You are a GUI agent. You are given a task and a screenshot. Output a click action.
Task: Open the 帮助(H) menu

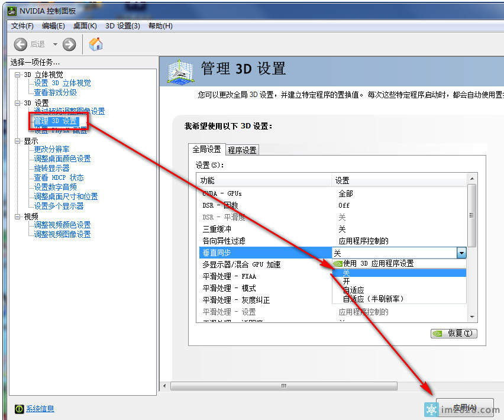(x=160, y=26)
